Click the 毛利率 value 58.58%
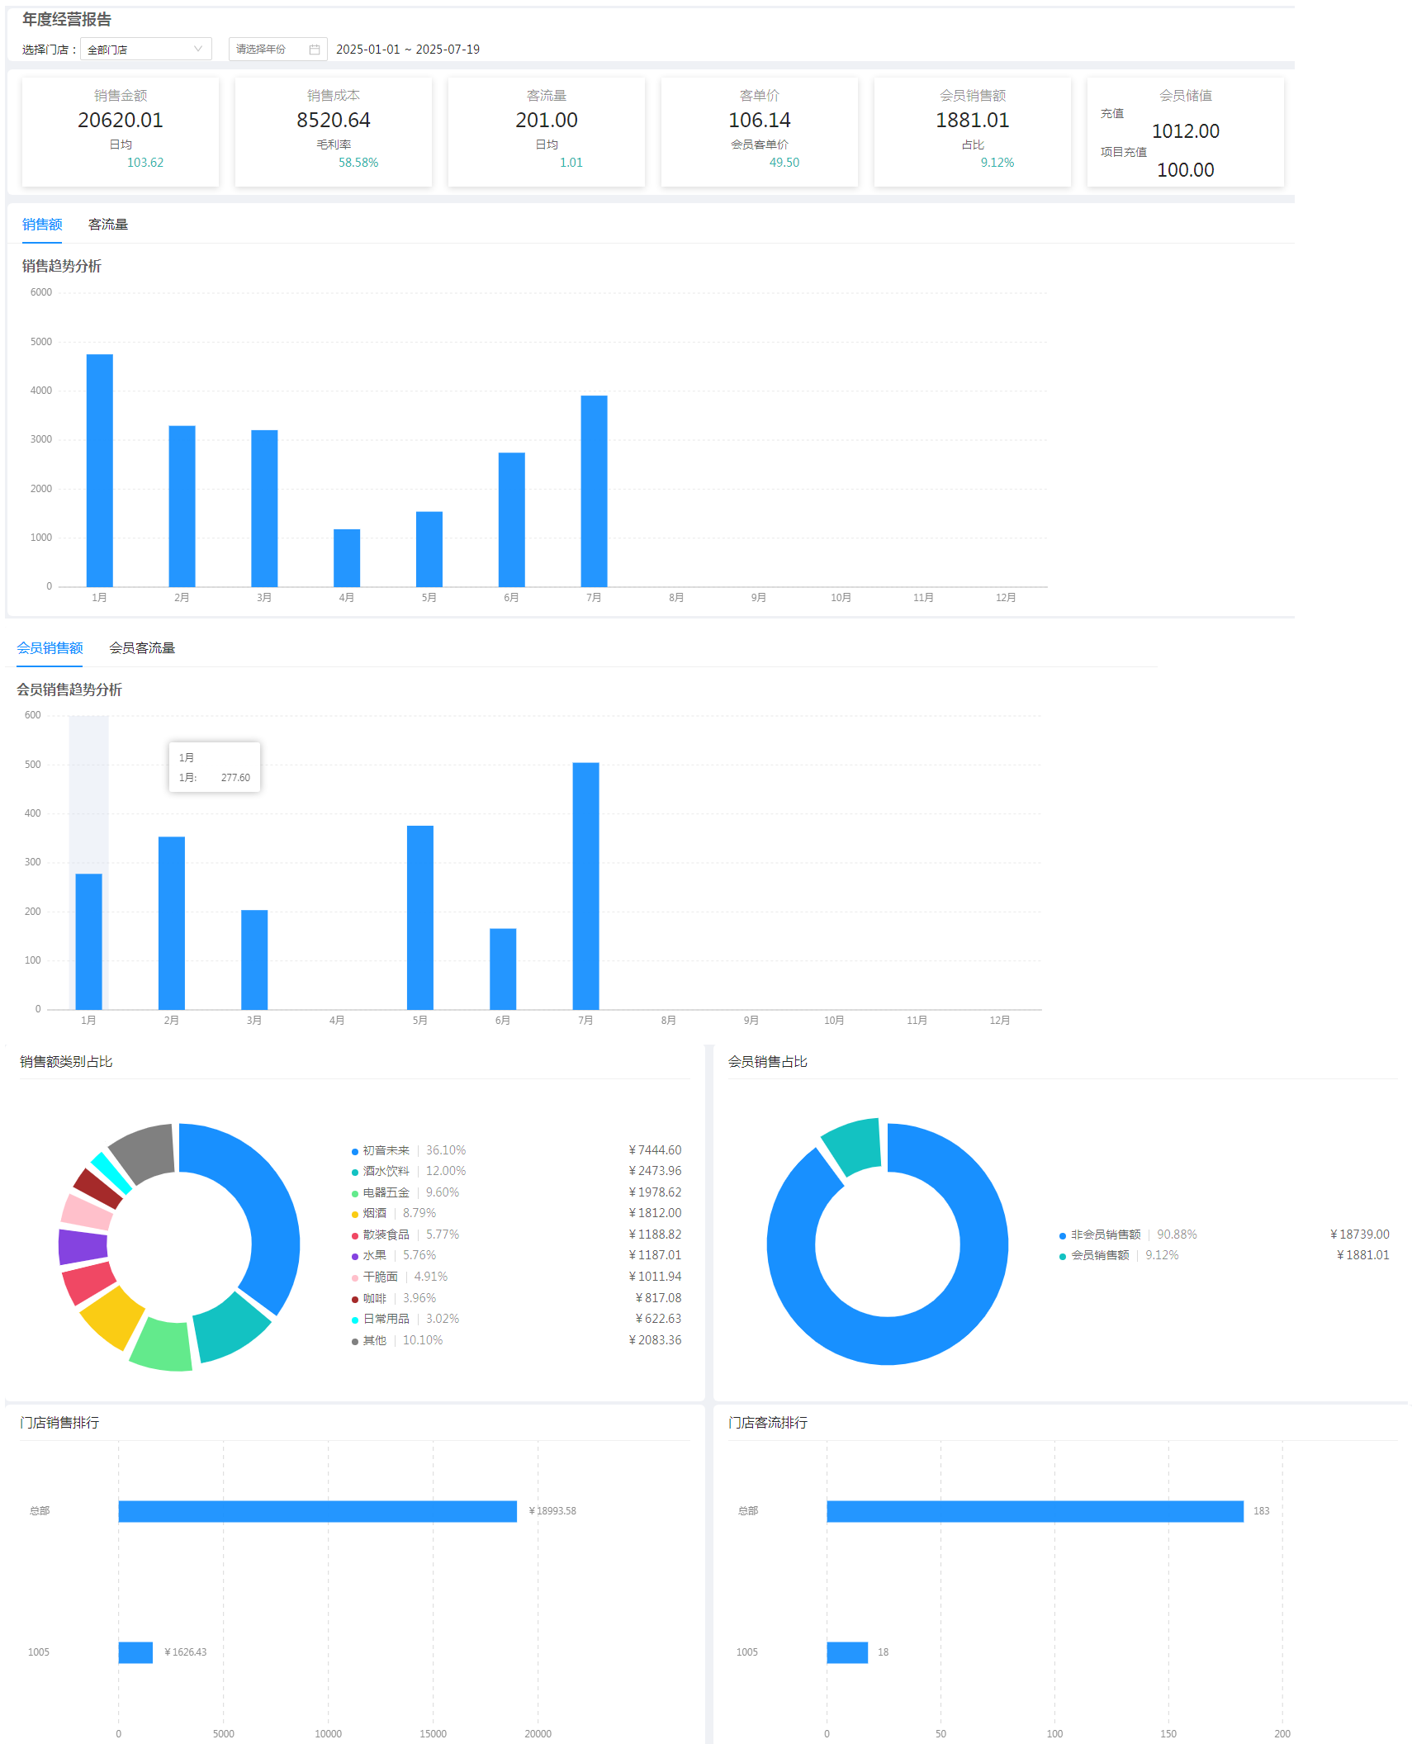 pos(358,163)
